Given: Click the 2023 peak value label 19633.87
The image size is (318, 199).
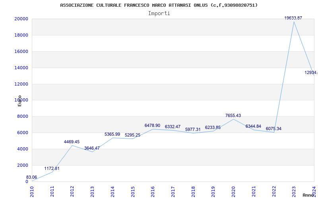Looking at the screenshot, I should click(293, 18).
